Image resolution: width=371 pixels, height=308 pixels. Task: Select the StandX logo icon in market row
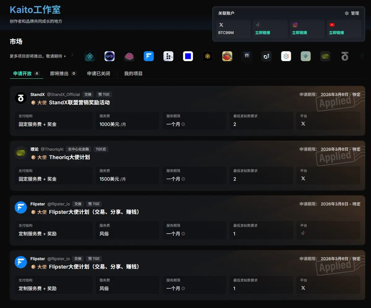345,56
